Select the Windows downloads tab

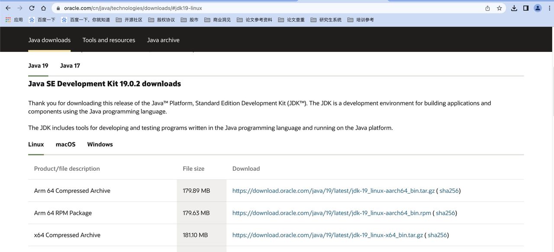tap(100, 144)
